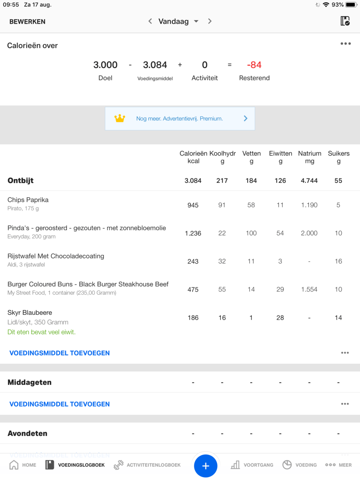Tap the complete diary icon top right
360x480 pixels.
[x=345, y=21]
